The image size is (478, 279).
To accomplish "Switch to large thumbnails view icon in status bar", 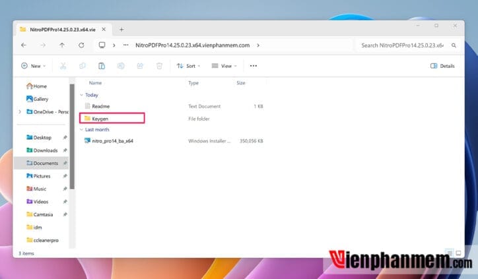I will [x=458, y=253].
